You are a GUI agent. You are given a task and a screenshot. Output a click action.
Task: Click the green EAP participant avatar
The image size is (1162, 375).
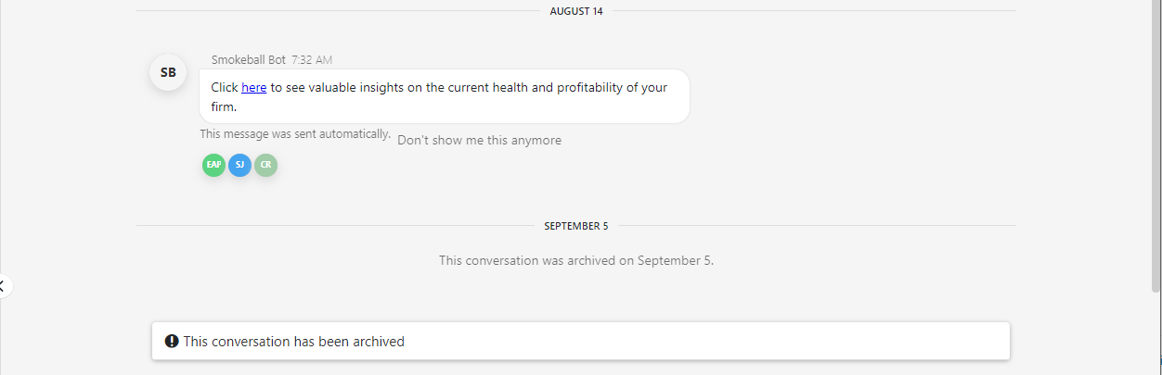tap(214, 165)
